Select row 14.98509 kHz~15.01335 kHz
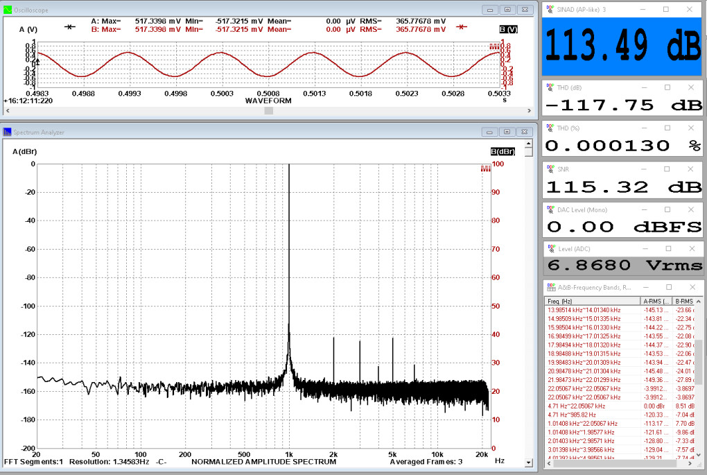Screen dimensions: 707x475 (x=620, y=318)
